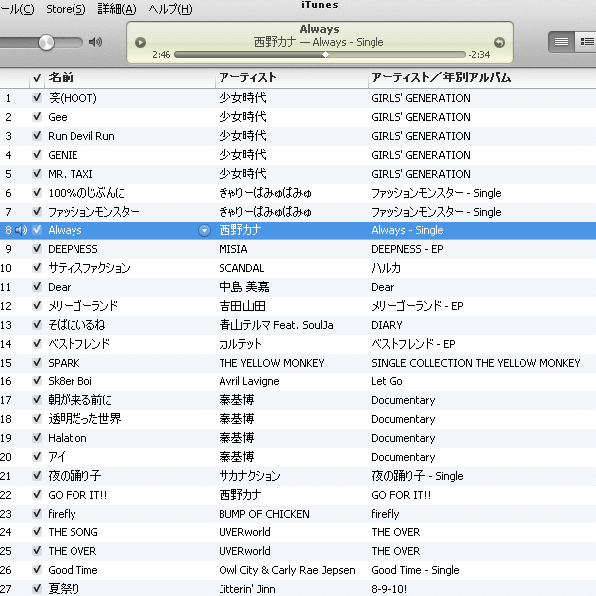Sort by the 名前 column header
Screen dimensions: 596x596
[129, 77]
